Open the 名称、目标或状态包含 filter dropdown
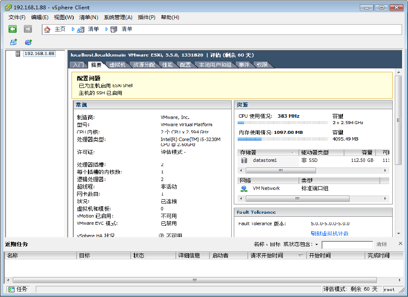The width and height of the screenshot is (408, 297). point(317,244)
